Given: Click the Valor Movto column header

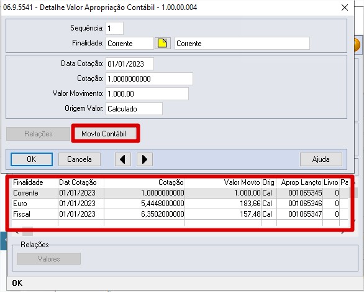Looking at the screenshot, I should pyautogui.click(x=223, y=182).
